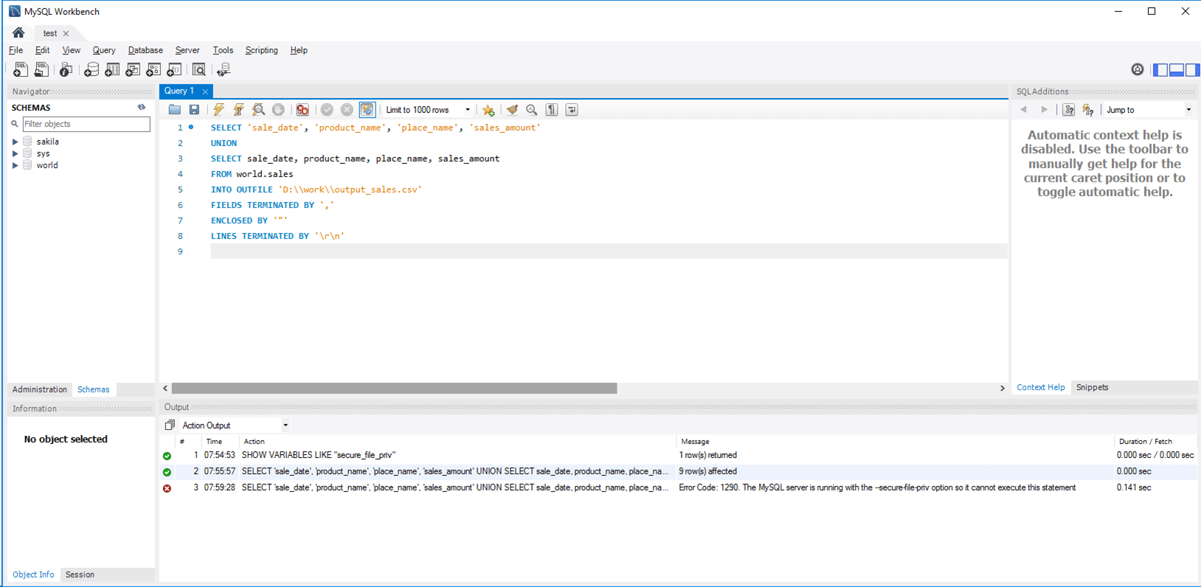The width and height of the screenshot is (1201, 587).
Task: Toggle invisible characters pilcrow icon
Action: (552, 110)
